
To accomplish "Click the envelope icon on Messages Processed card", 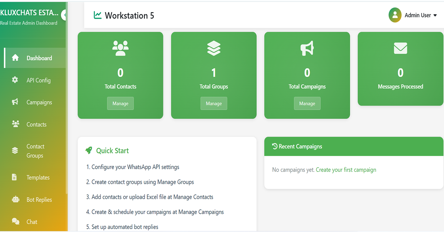I will (x=400, y=48).
